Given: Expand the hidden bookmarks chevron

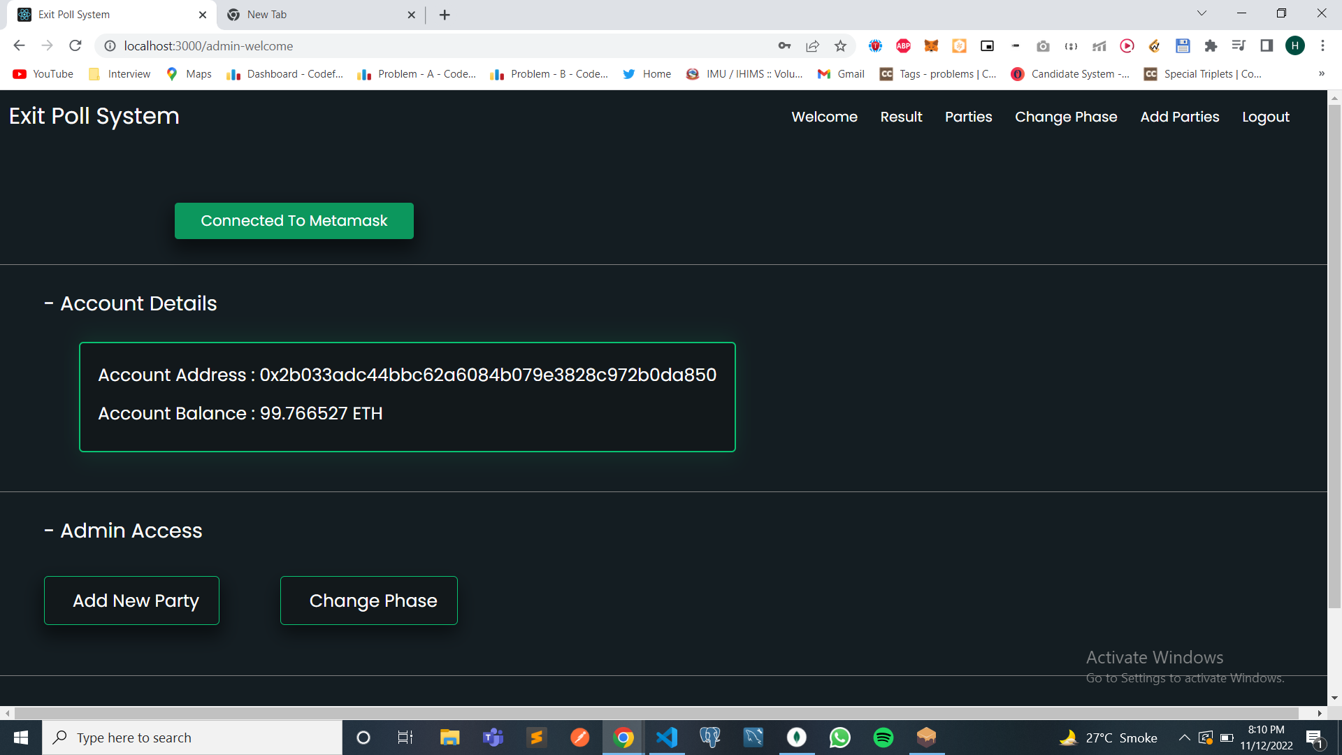Looking at the screenshot, I should (1321, 74).
